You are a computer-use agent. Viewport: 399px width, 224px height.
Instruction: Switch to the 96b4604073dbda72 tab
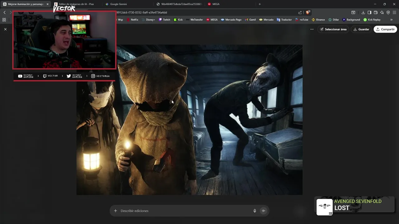point(179,4)
